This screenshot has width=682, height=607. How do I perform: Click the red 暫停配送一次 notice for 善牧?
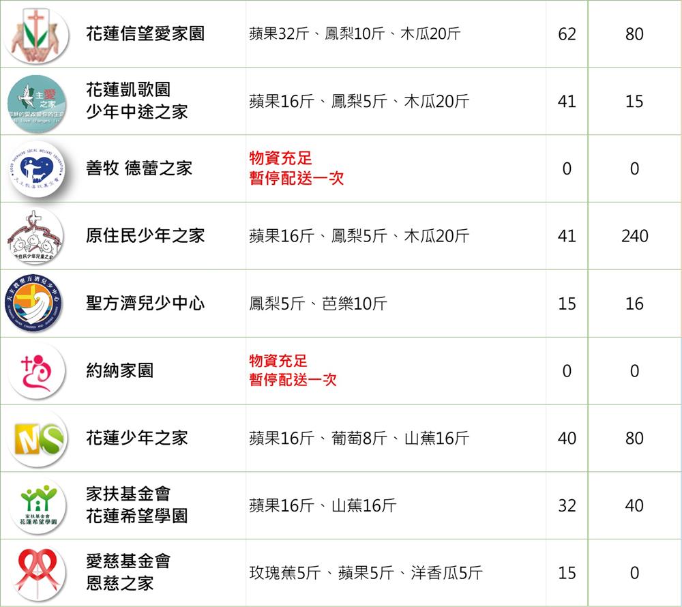pos(297,178)
